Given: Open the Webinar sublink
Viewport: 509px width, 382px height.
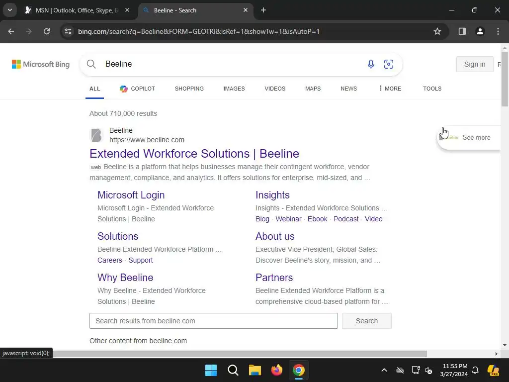Looking at the screenshot, I should coord(288,219).
